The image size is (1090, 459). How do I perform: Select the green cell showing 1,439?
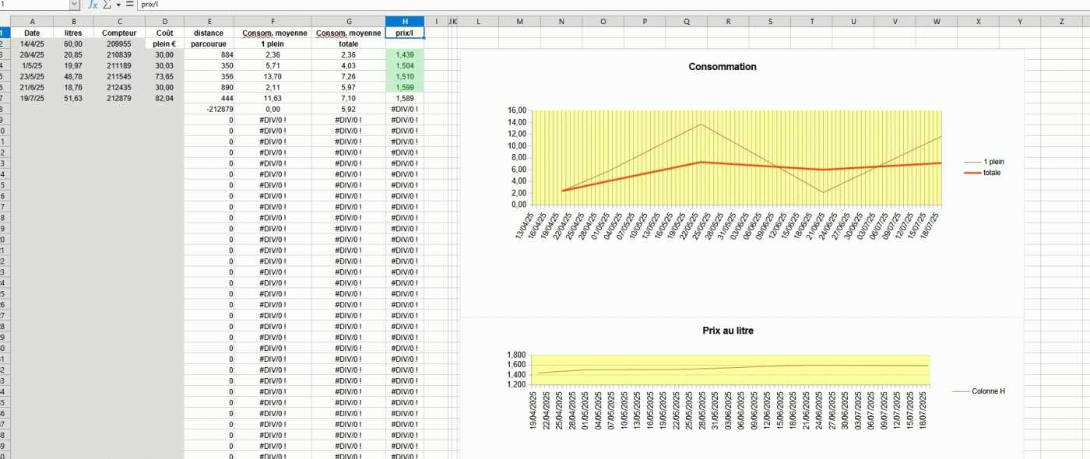point(405,55)
